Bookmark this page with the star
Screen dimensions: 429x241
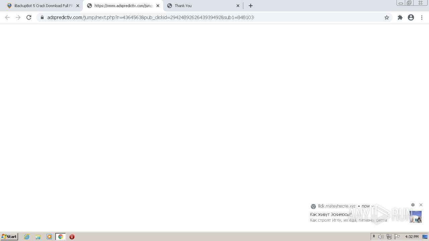tap(387, 17)
